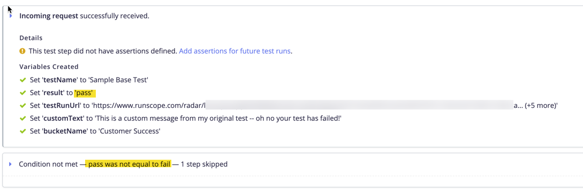Viewport: 583px width, 195px height.
Task: Click the green checkmark next to customText
Action: coord(22,118)
